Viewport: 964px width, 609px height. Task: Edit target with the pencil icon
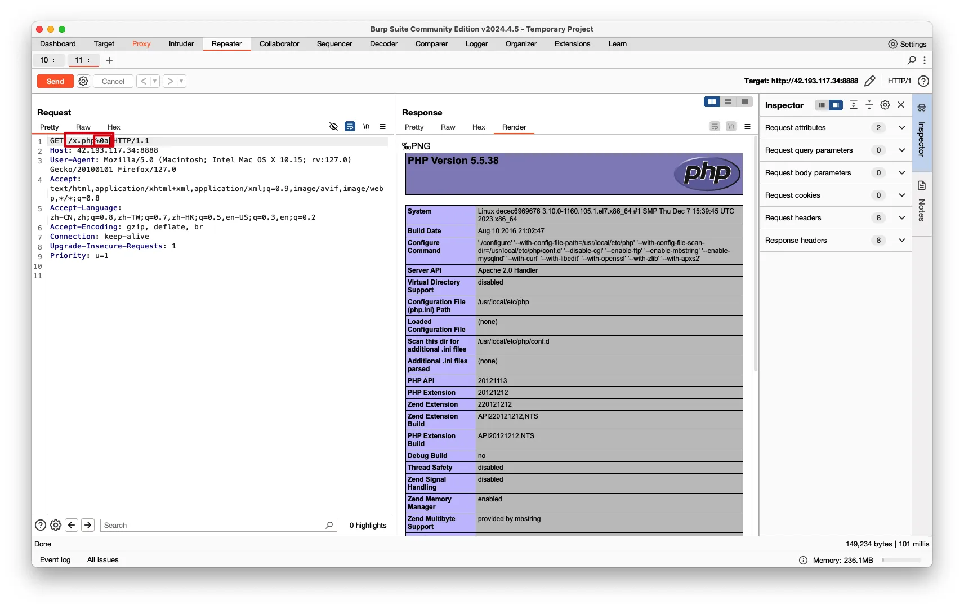pyautogui.click(x=869, y=81)
